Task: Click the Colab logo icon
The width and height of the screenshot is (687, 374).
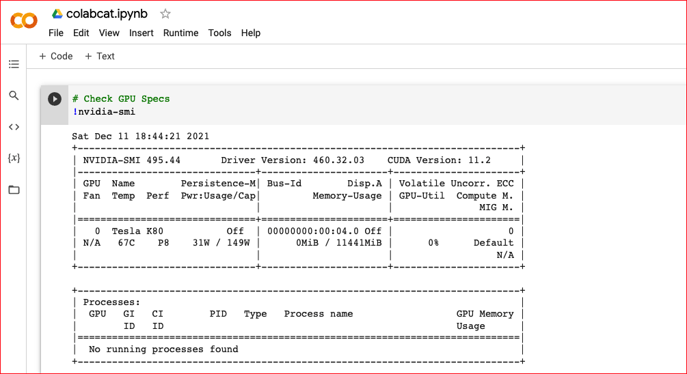Action: click(24, 20)
